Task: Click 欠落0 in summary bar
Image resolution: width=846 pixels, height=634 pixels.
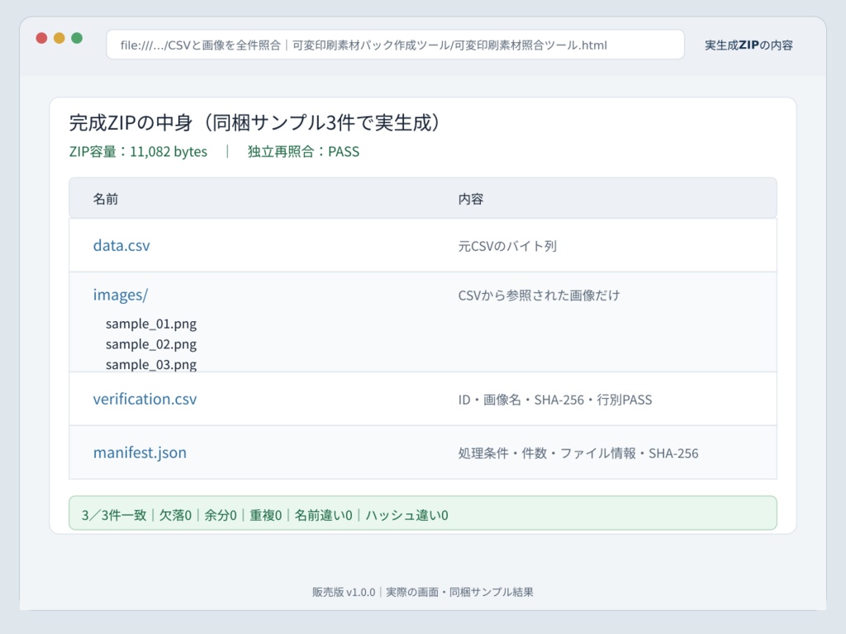Action: [x=175, y=515]
